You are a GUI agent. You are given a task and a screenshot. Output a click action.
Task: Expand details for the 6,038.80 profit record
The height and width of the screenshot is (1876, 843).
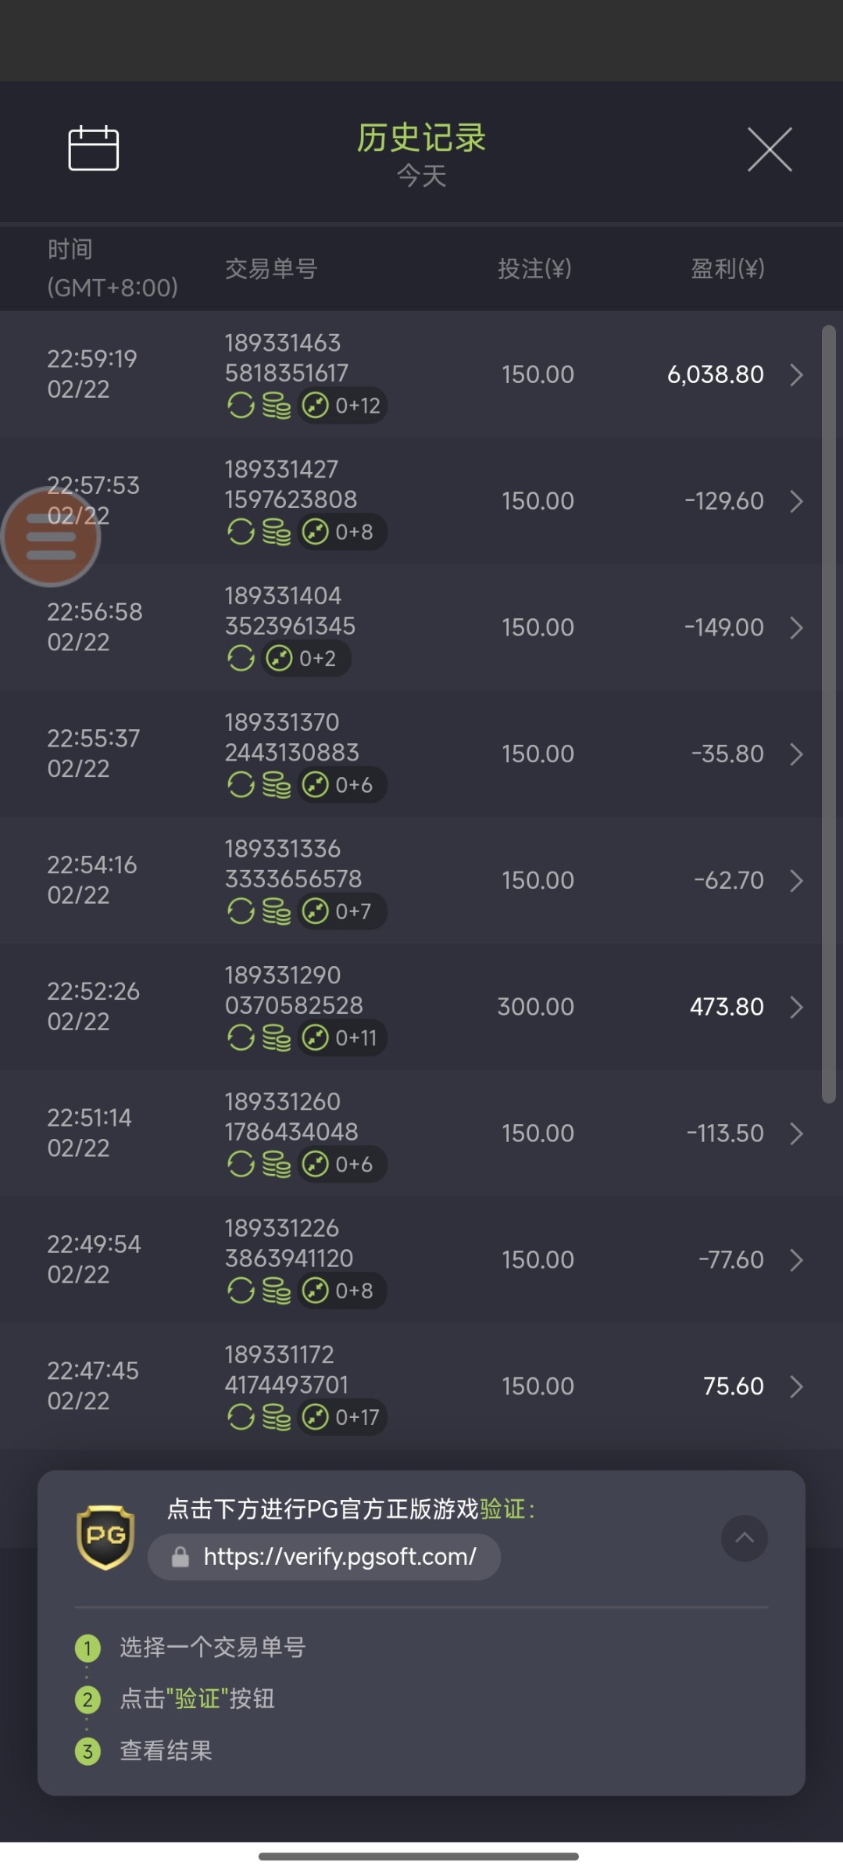click(796, 375)
